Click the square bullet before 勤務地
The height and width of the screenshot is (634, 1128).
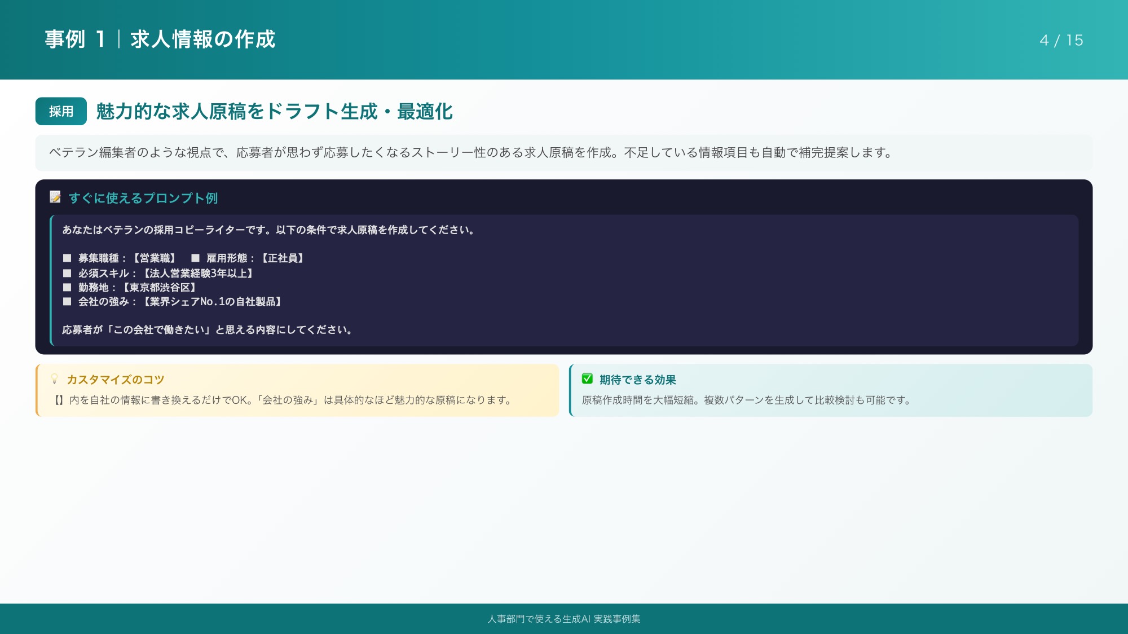pos(67,287)
